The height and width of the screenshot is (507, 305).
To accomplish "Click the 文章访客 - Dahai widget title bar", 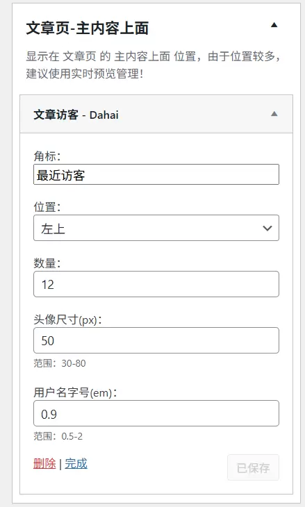I will coord(156,114).
